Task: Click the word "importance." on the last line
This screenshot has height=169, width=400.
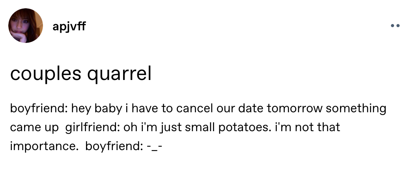Action: click(x=43, y=147)
